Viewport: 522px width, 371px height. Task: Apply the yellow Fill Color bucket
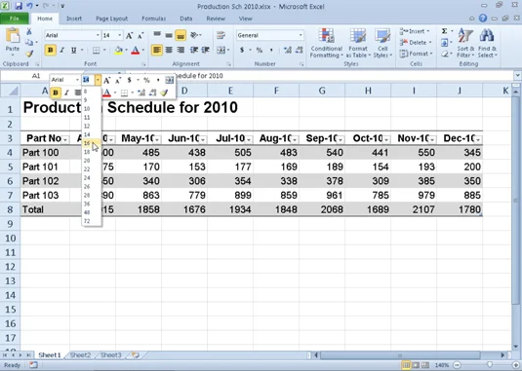[118, 51]
